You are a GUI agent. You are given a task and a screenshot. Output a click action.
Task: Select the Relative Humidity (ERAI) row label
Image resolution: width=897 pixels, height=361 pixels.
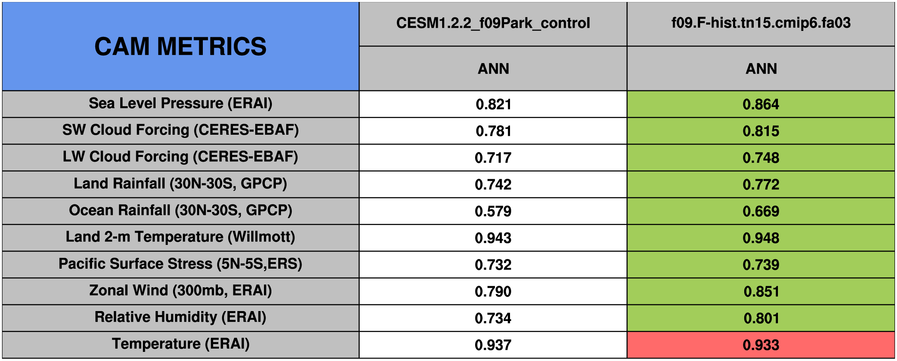click(181, 318)
